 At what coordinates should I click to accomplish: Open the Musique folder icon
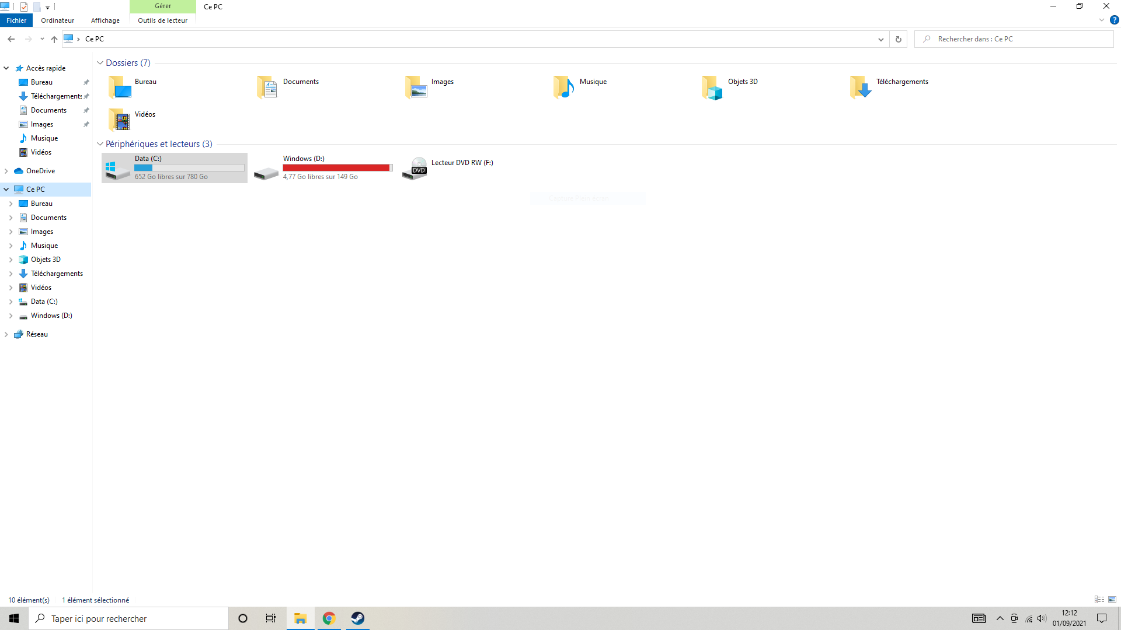(563, 87)
